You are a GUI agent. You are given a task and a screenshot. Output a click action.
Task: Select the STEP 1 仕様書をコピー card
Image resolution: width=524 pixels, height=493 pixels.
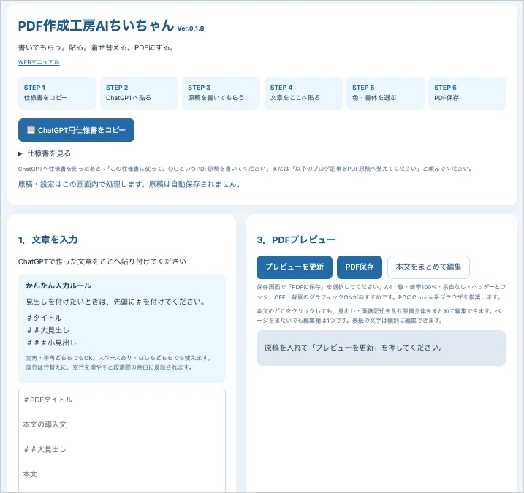57,93
